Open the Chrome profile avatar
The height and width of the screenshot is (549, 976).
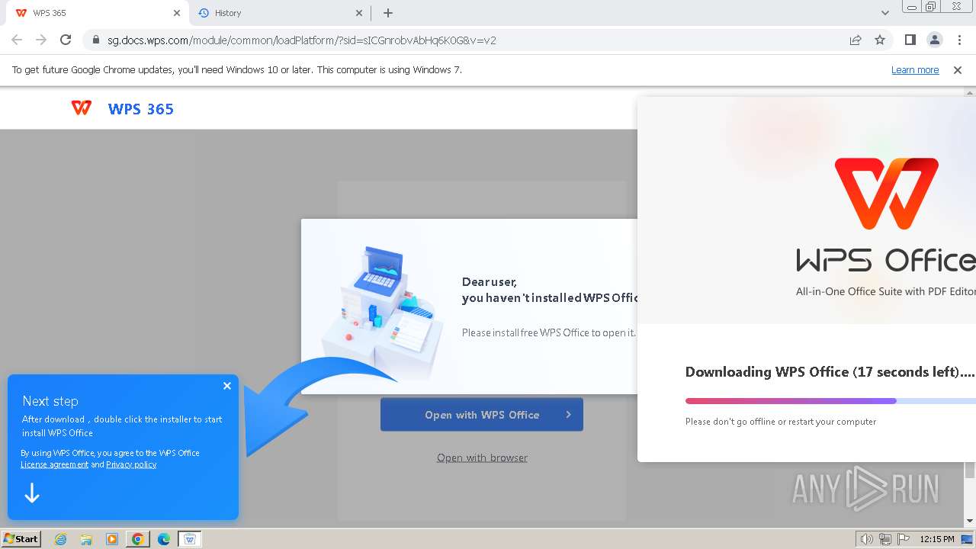[x=934, y=40]
